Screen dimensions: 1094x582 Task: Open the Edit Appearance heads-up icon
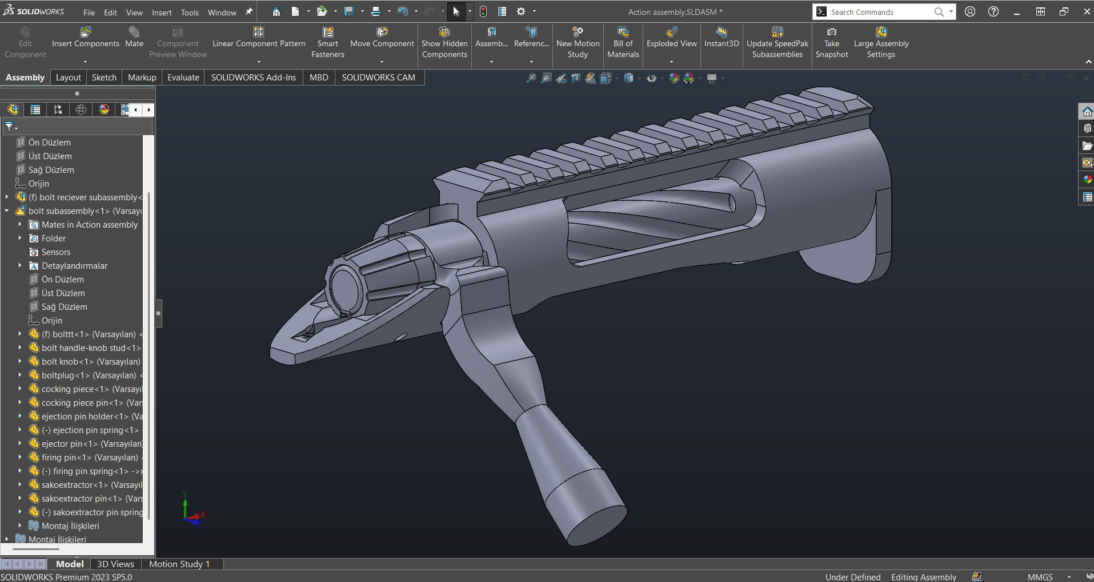pos(674,78)
